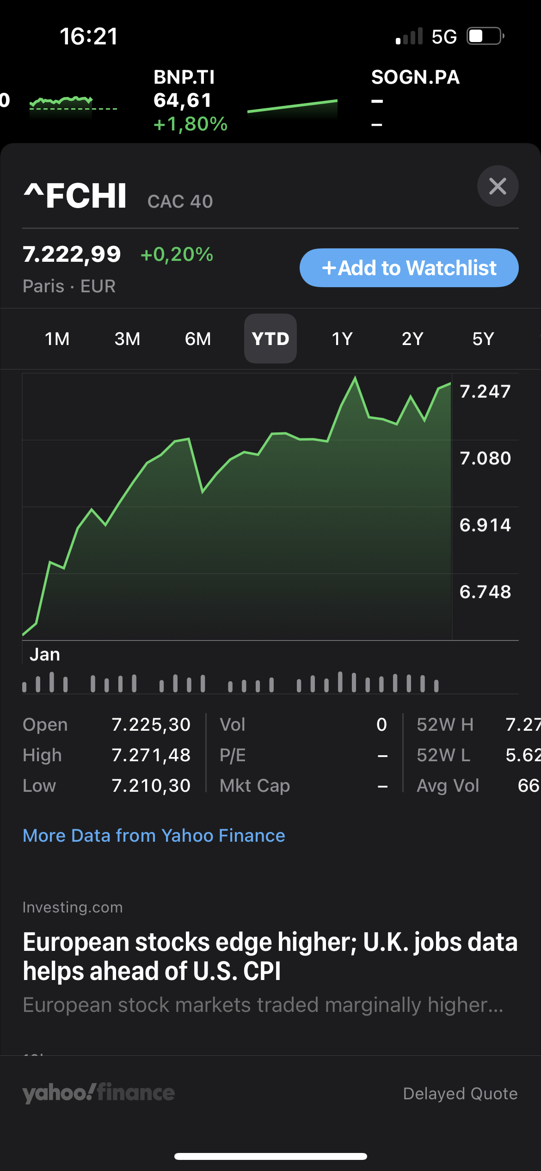Tap the Add to Watchlist button
The width and height of the screenshot is (541, 1171).
coord(409,268)
